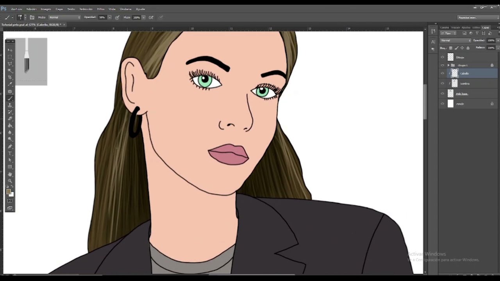Viewport: 500px width, 281px height.
Task: Hide the Fondo layer
Action: [x=443, y=104]
